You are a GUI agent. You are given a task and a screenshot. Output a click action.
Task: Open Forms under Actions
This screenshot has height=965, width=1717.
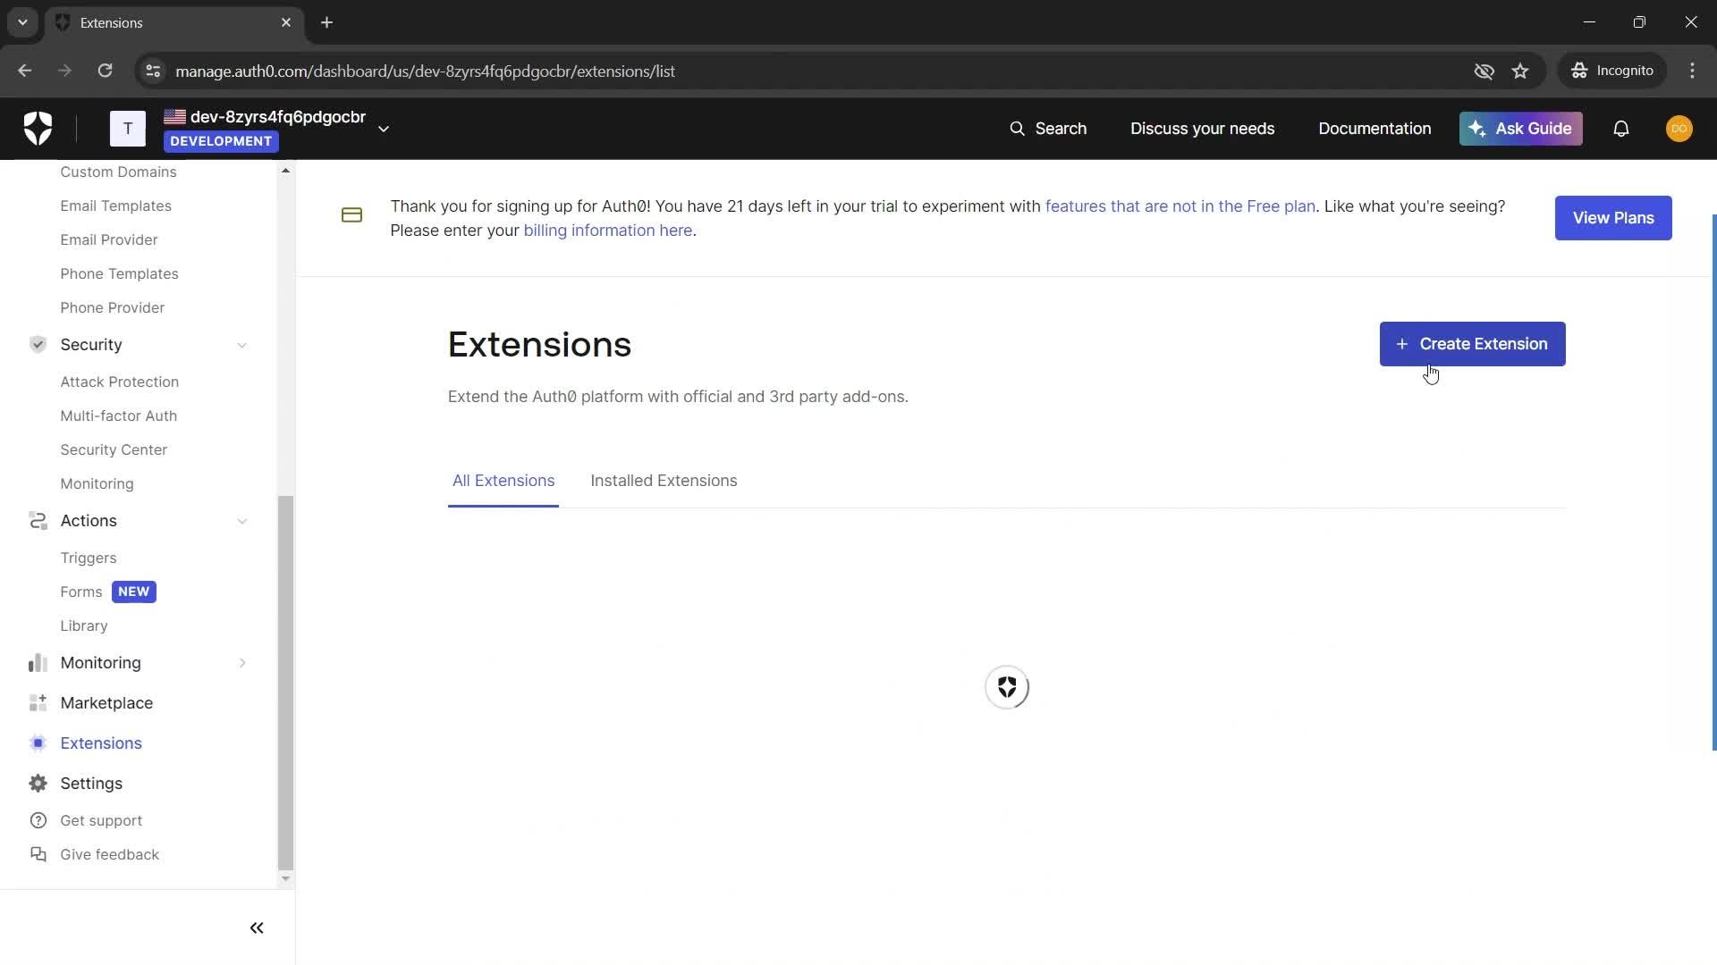[x=80, y=592]
